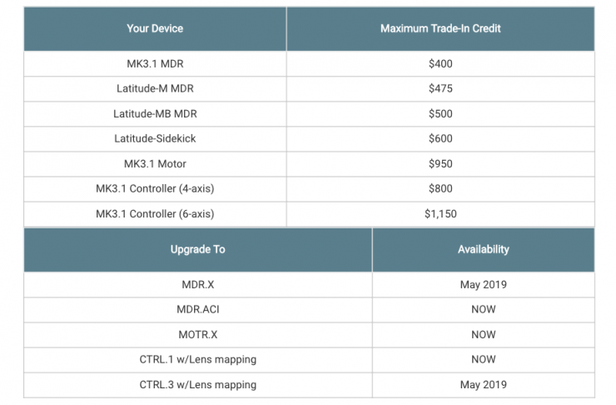This screenshot has width=616, height=405.
Task: Select the MOTR.X upgrade row
Action: (197, 334)
